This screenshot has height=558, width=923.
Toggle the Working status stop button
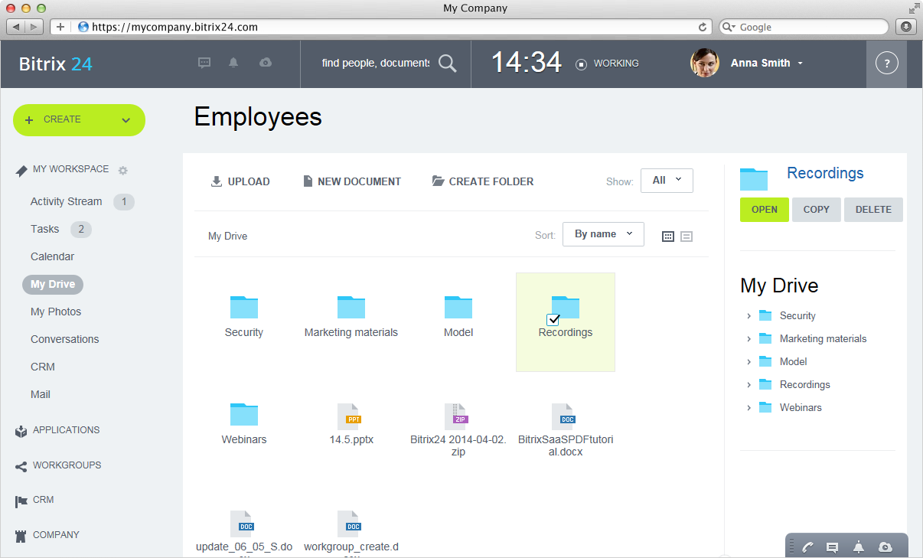(581, 64)
